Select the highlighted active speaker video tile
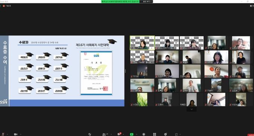 pyautogui.click(x=142, y=43)
